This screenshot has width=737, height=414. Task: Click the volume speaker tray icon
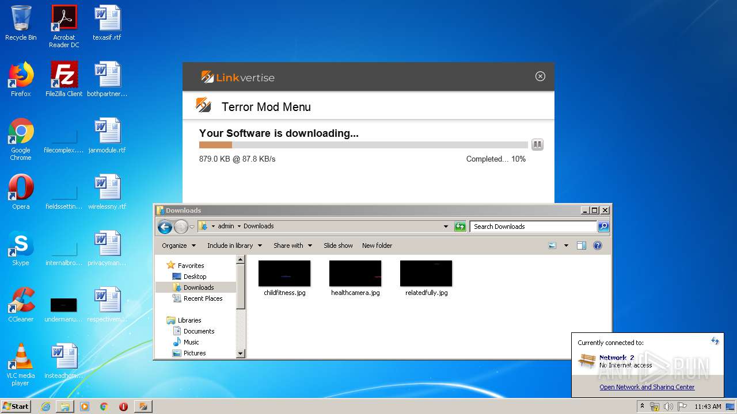(x=668, y=407)
